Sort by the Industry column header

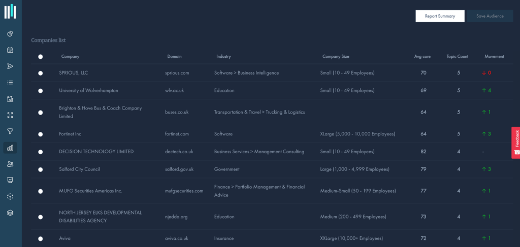tap(223, 57)
